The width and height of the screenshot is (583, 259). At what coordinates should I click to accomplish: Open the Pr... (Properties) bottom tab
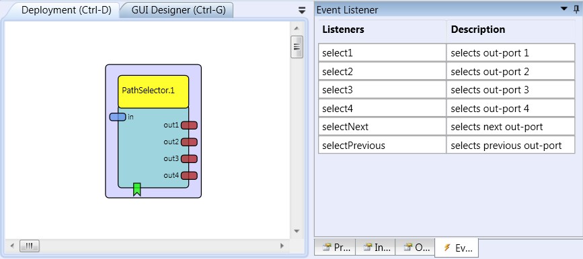coord(336,248)
